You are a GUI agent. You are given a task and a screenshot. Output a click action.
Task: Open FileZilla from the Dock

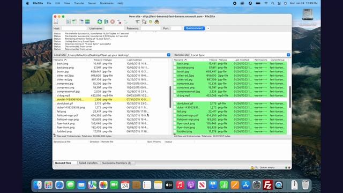pyautogui.click(x=268, y=185)
